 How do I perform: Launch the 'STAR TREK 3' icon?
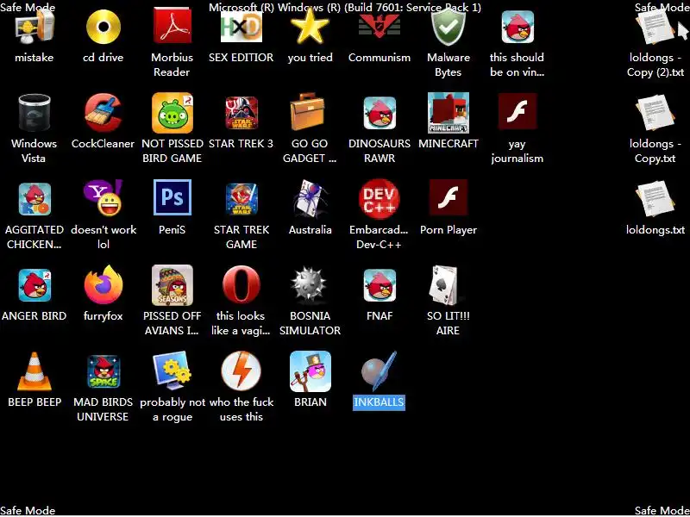pos(241,113)
